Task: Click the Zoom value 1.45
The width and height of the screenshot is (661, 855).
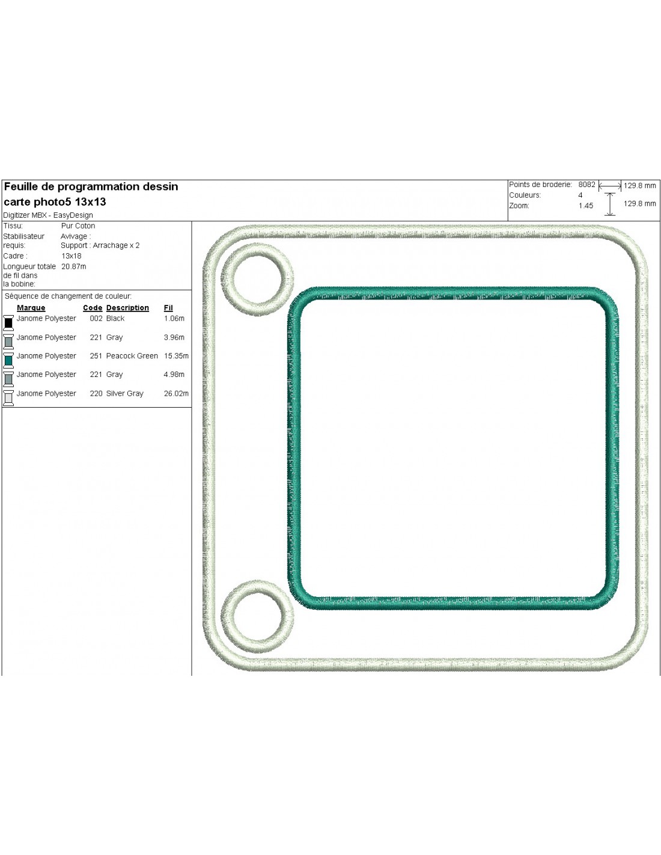Action: coord(585,206)
